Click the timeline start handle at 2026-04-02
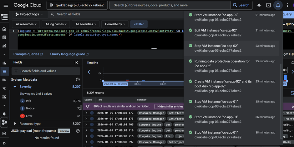The width and height of the screenshot is (294, 147). pyautogui.click(x=103, y=81)
